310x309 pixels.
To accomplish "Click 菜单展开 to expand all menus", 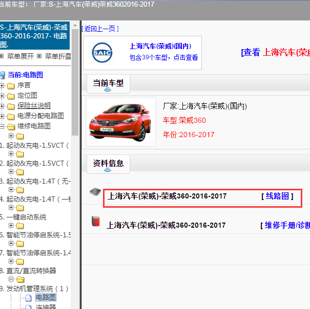I will pyautogui.click(x=20, y=56).
